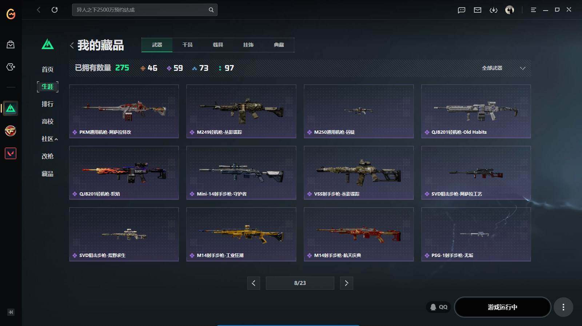The image size is (582, 326).
Task: Open the mail envelope icon
Action: pos(478,10)
